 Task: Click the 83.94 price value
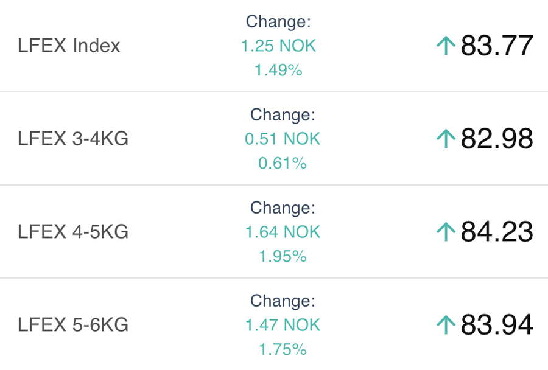(497, 325)
